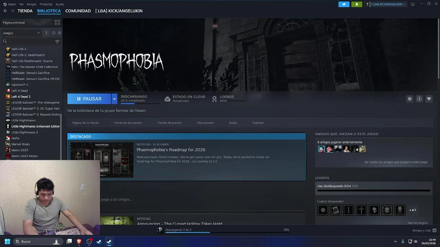Screen dimensions: 440x247
Task: Switch to Big Picture mode monitor icon
Action: click(x=413, y=4)
